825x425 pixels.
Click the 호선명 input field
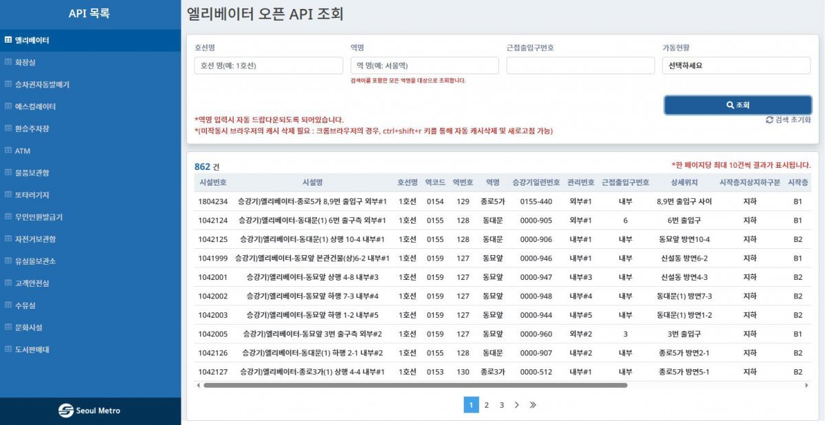click(268, 66)
